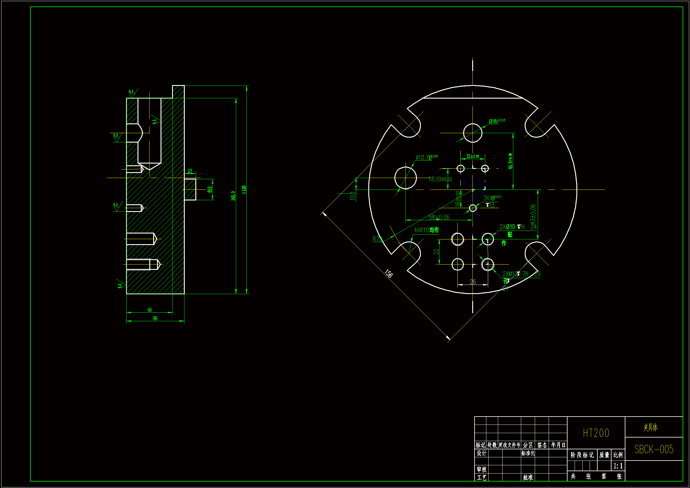Click the HT200 material text in title block
Viewport: 690px width, 488px height.
(x=596, y=433)
